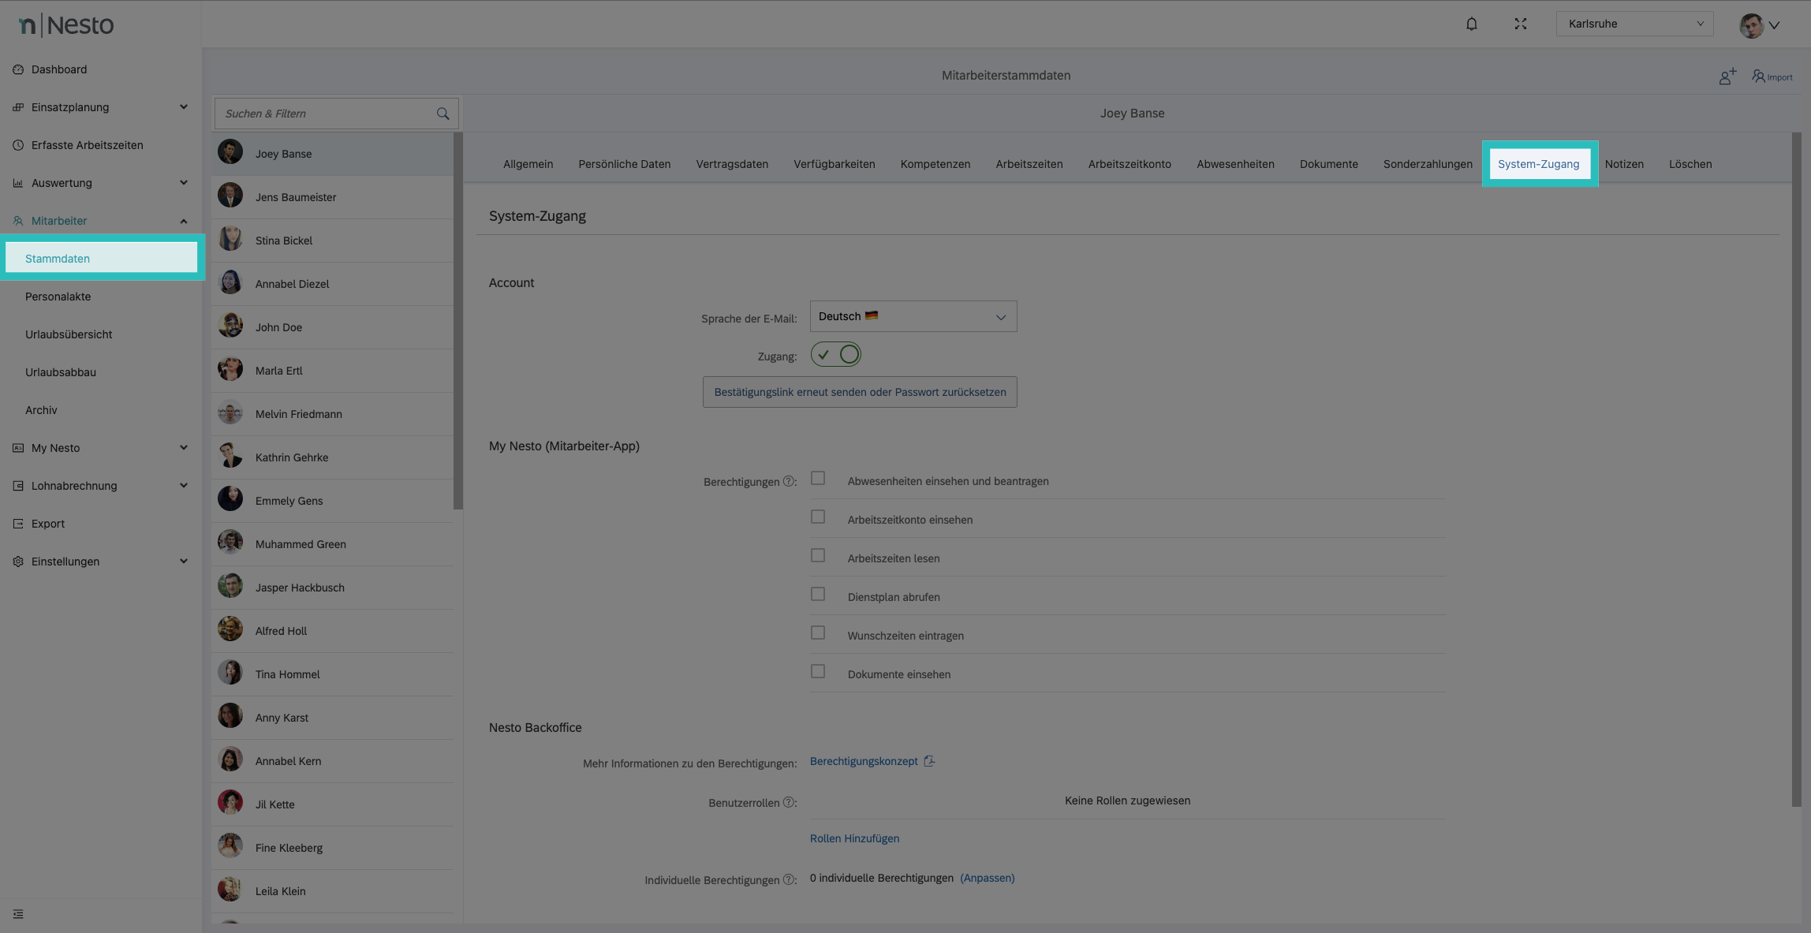
Task: Open Sprache der E-Mail dropdown
Action: click(913, 316)
